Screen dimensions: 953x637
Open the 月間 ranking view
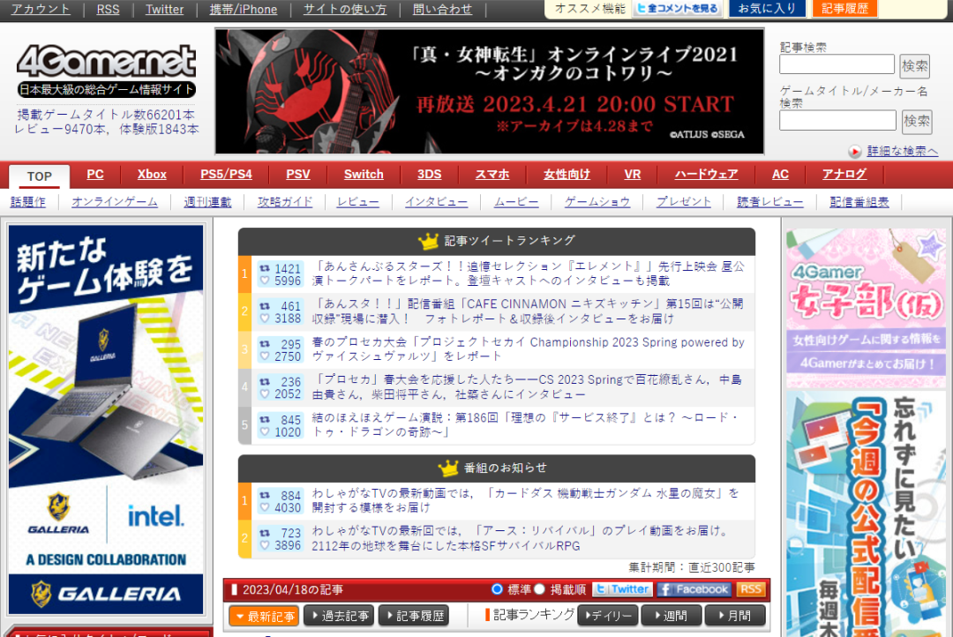point(735,616)
